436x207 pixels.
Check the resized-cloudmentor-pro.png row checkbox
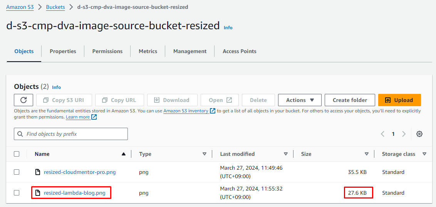[17, 172]
